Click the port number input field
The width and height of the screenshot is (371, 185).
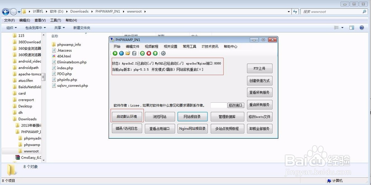tap(219, 105)
